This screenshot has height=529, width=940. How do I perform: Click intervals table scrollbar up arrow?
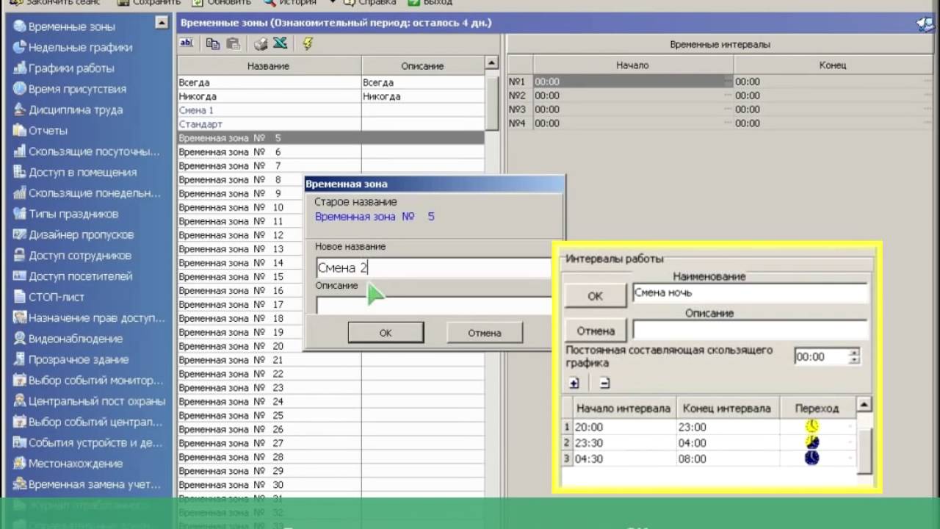864,405
